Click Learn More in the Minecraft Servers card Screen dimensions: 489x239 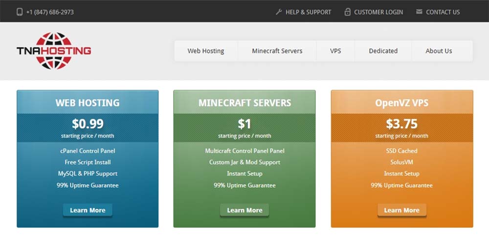244,210
